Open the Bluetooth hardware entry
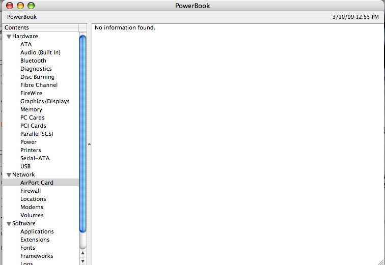Screen dimensions: 385x265 pos(33,61)
